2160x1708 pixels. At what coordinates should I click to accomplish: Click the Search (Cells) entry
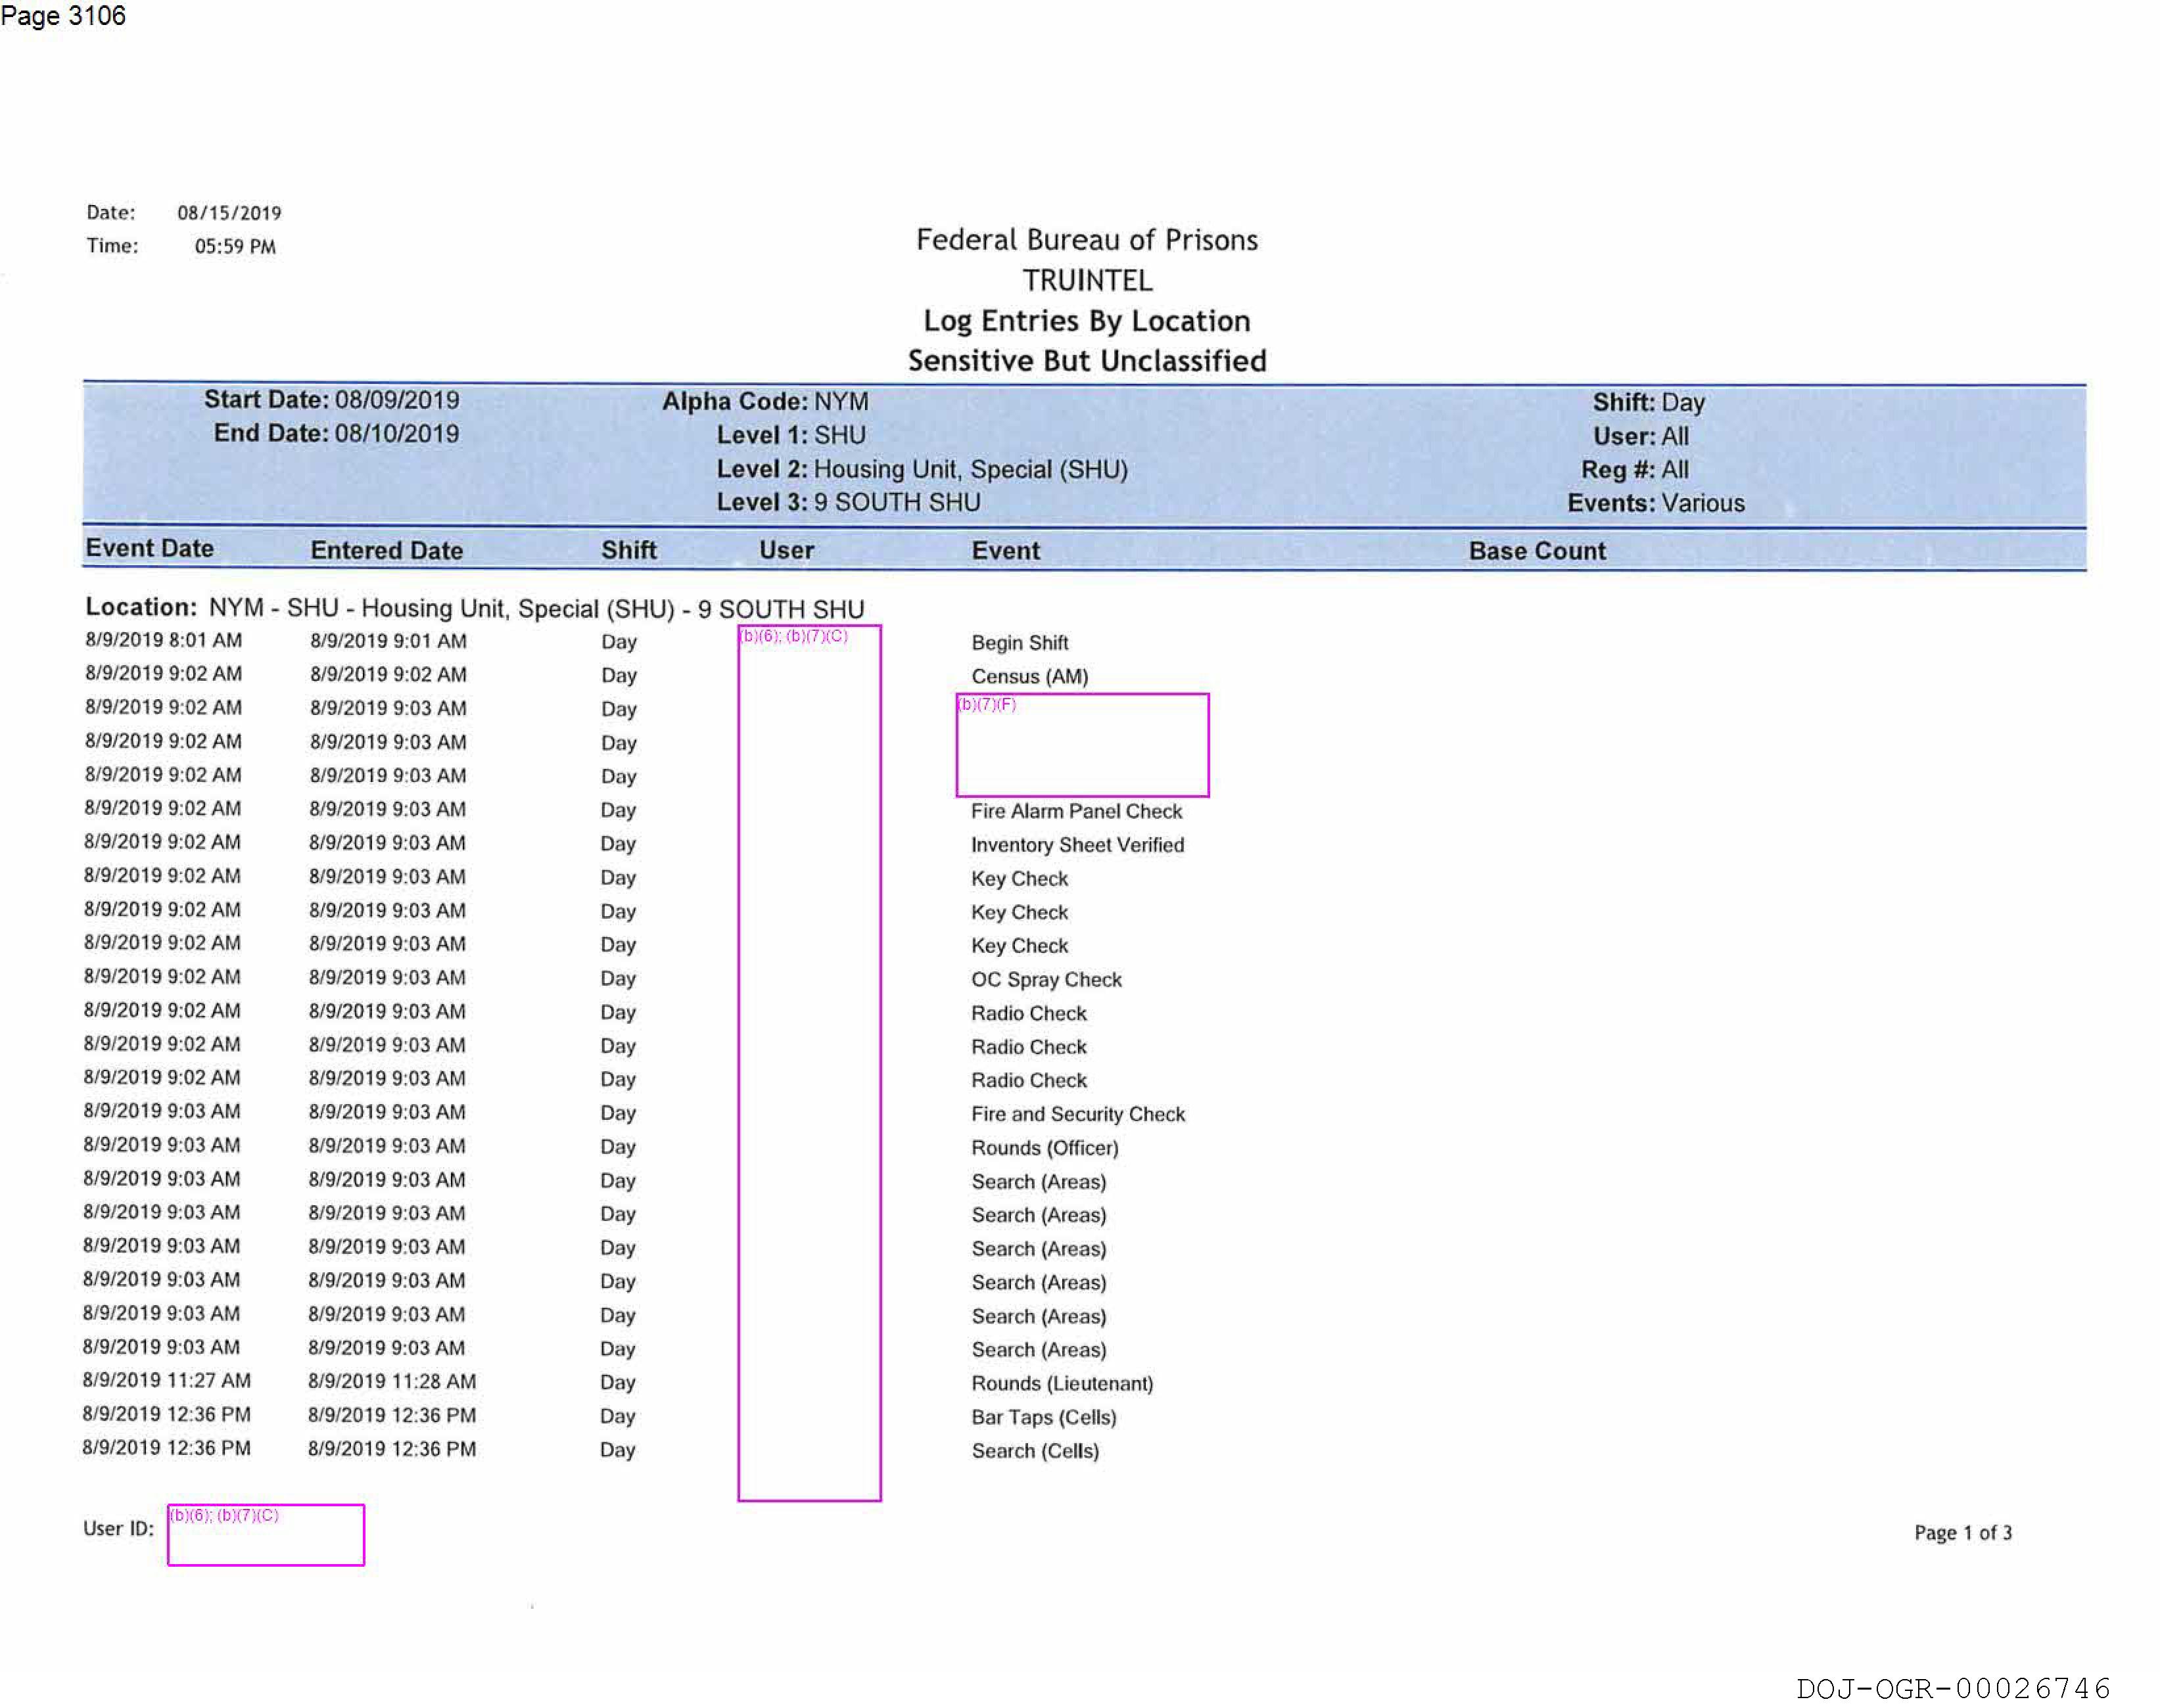[x=1035, y=1451]
